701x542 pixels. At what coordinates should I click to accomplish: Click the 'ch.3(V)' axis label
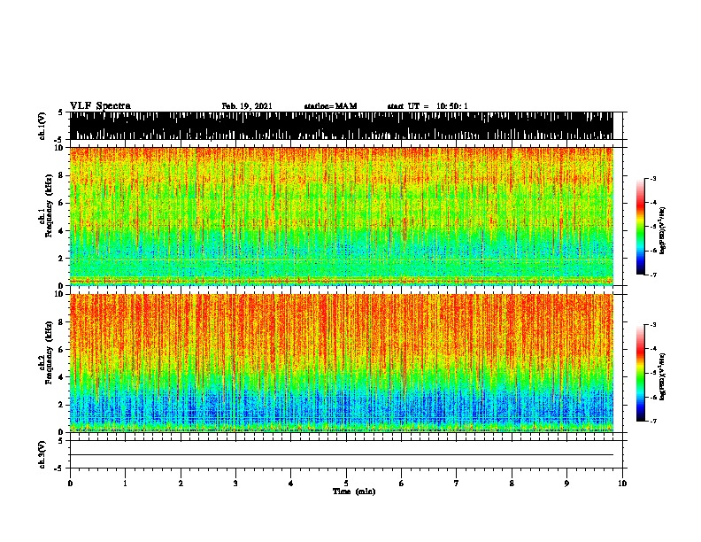tap(42, 455)
